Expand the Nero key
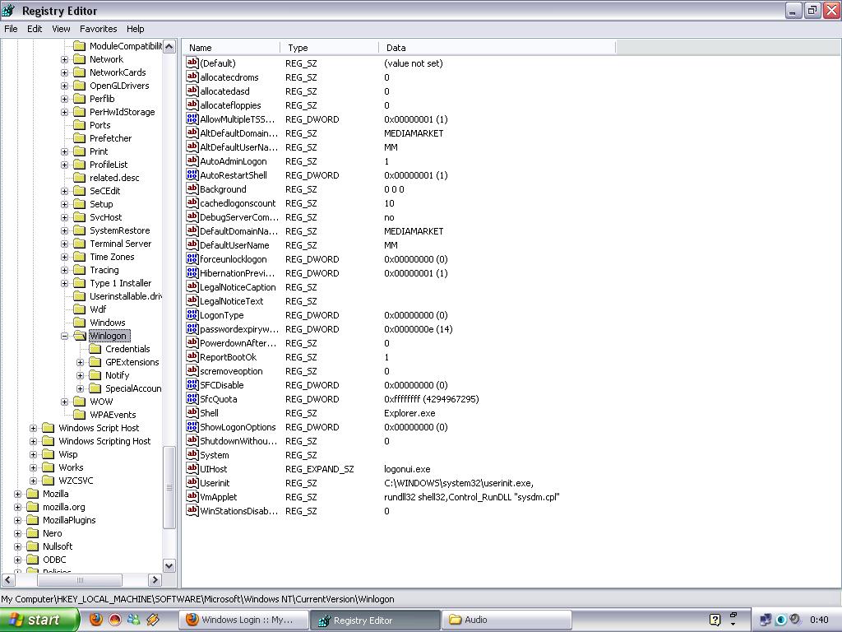Screen dimensions: 842x632 (x=18, y=533)
